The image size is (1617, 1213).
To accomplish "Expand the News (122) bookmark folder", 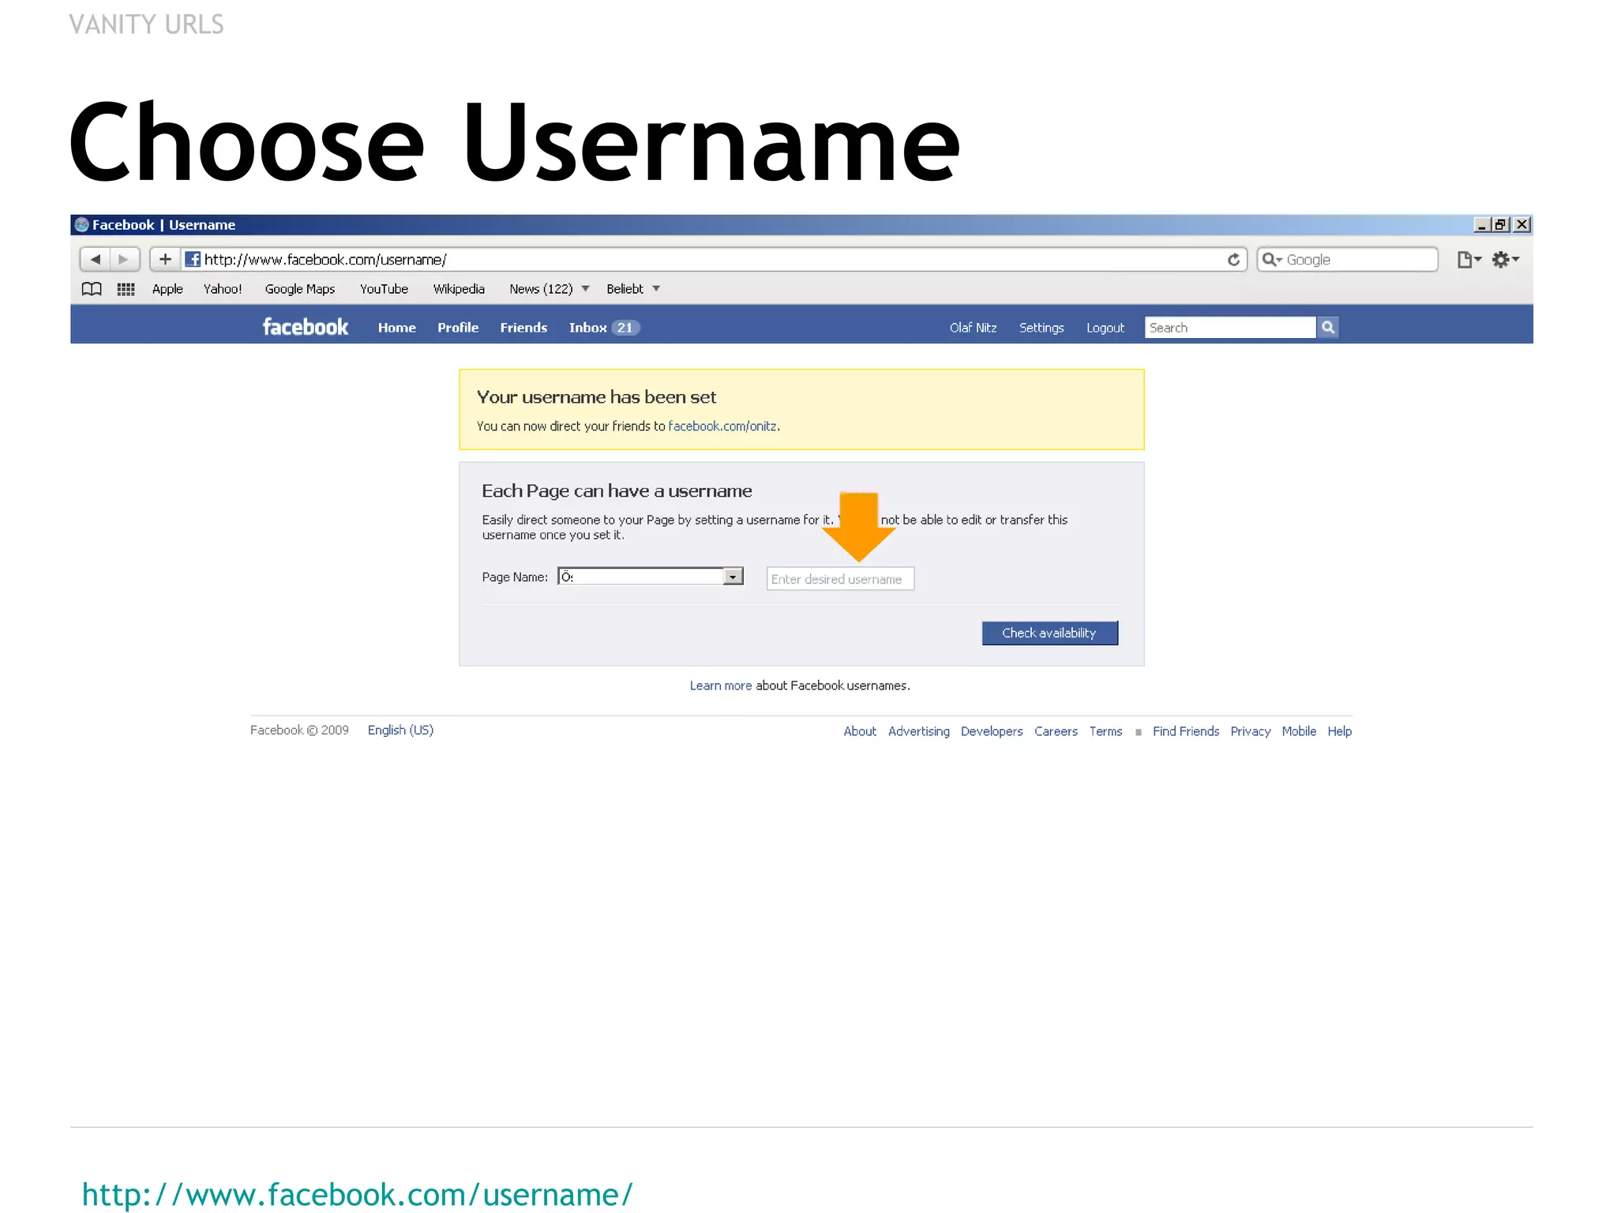I will (550, 289).
